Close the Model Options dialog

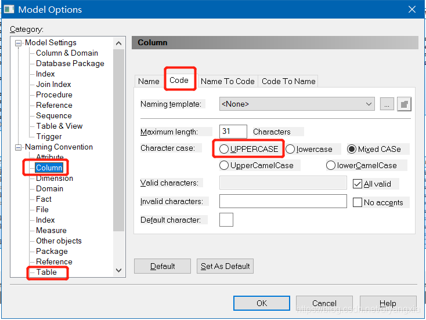412,9
